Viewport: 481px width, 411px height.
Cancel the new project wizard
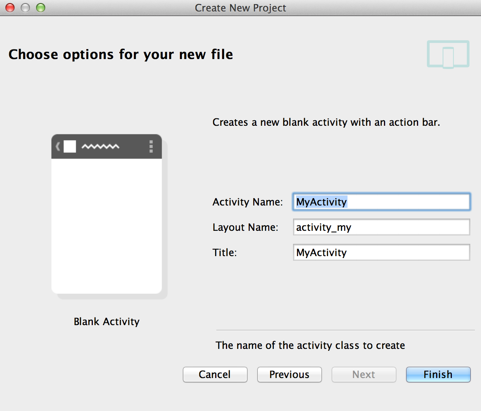coord(215,375)
